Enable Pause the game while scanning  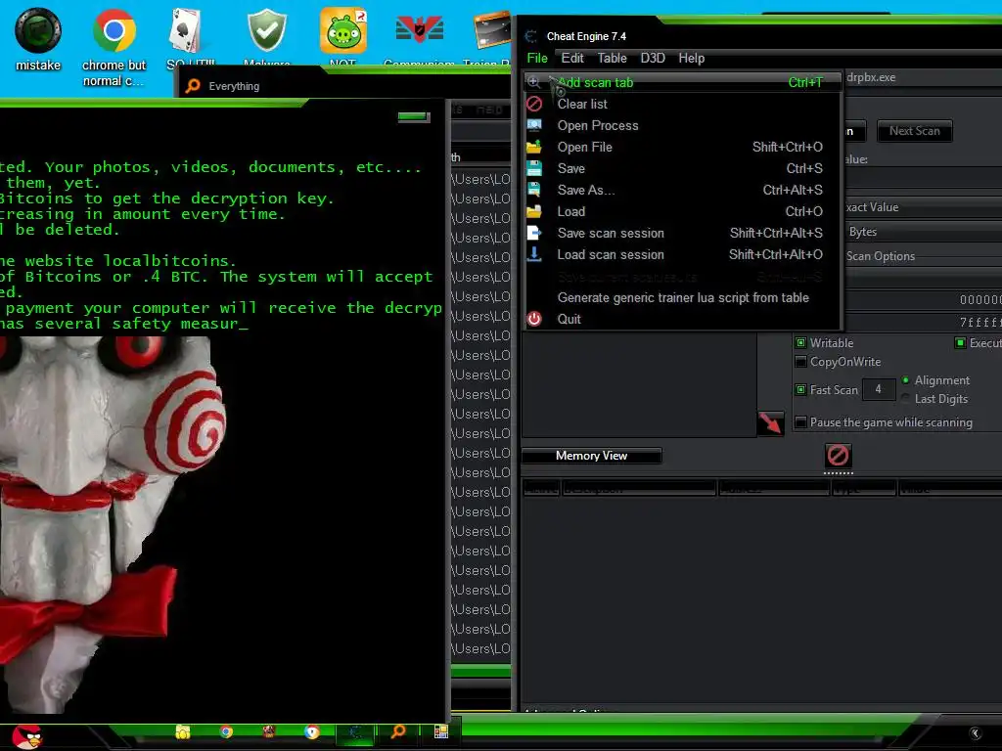[x=800, y=422]
